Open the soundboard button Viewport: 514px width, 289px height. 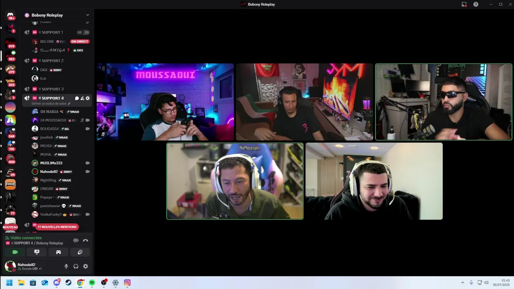coord(80,252)
